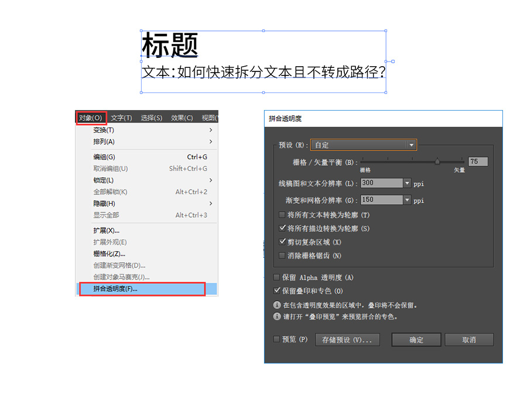Click the text frame bottom-center handle
The image size is (527, 398).
coord(263,92)
